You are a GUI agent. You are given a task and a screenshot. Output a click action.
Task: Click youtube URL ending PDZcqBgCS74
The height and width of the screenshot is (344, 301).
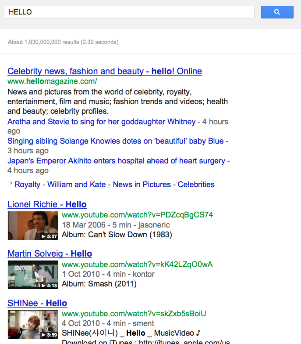(137, 215)
